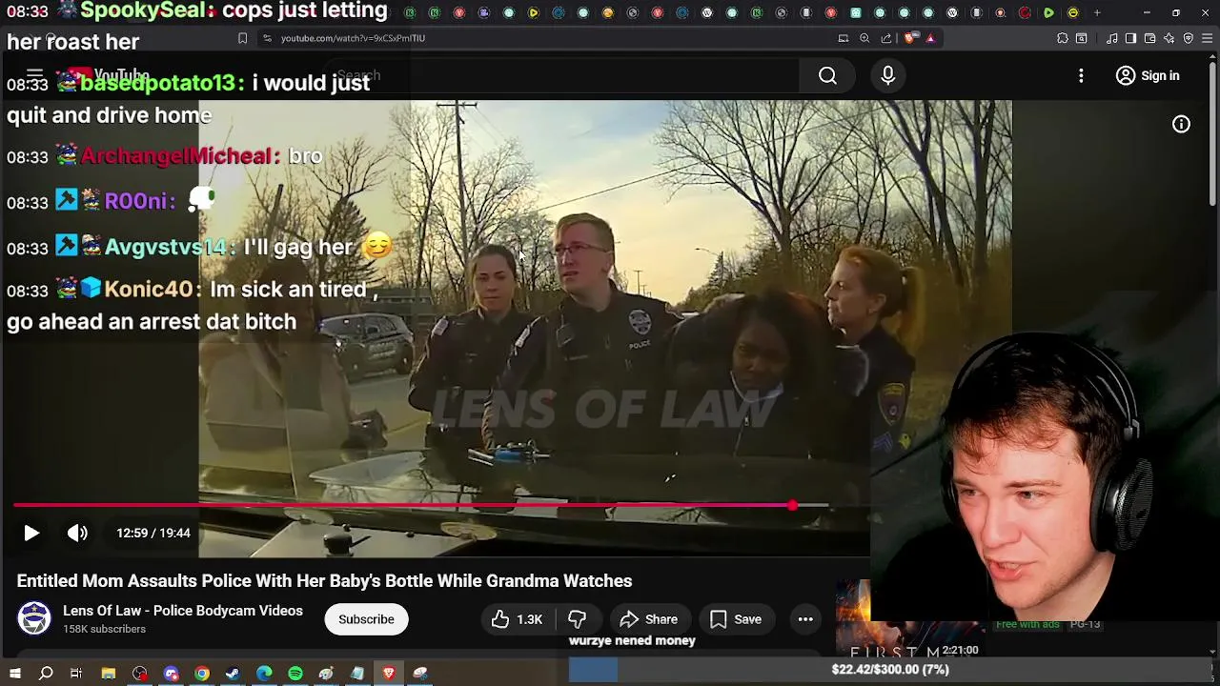
Task: Switch to the Brave browser taskbar icon
Action: [389, 674]
